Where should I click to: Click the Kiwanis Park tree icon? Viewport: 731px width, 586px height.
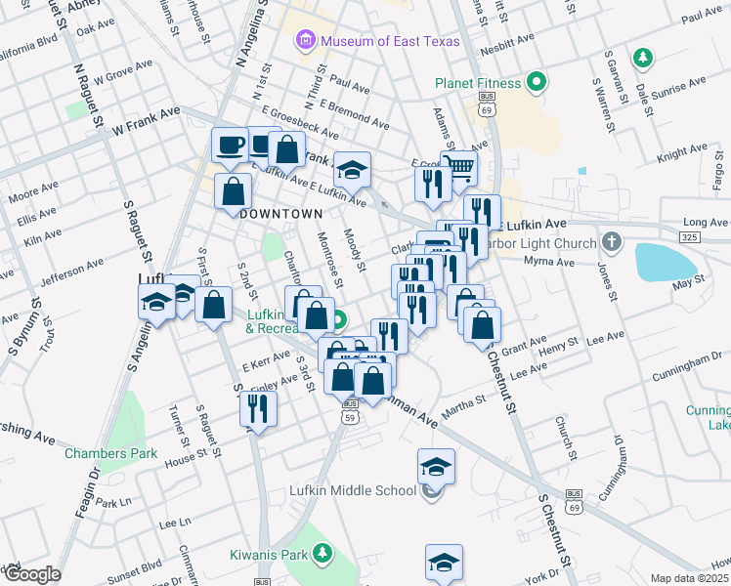(x=322, y=556)
